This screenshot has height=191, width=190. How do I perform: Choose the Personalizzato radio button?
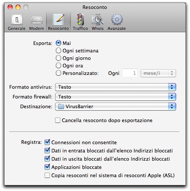click(x=58, y=73)
